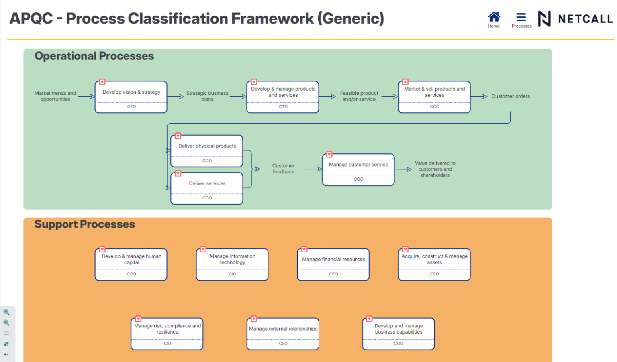Select the Market & sell products and services box

434,96
